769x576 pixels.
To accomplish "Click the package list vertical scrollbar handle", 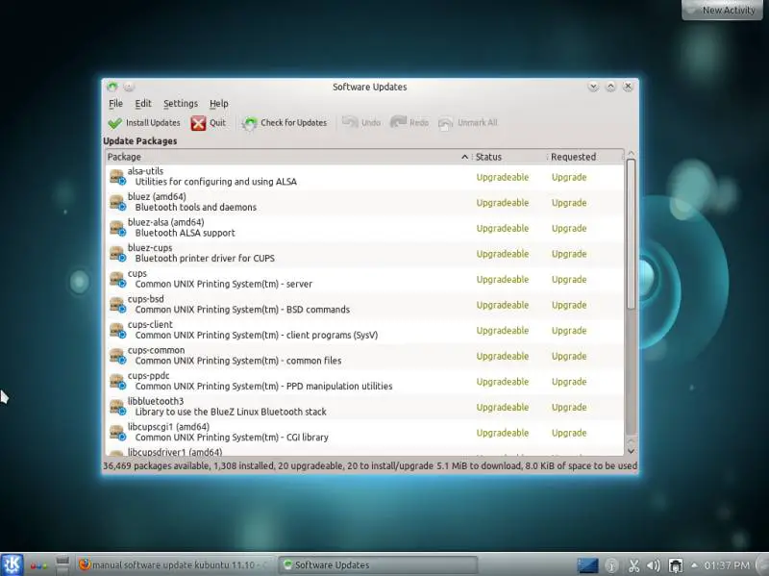I will [x=631, y=234].
